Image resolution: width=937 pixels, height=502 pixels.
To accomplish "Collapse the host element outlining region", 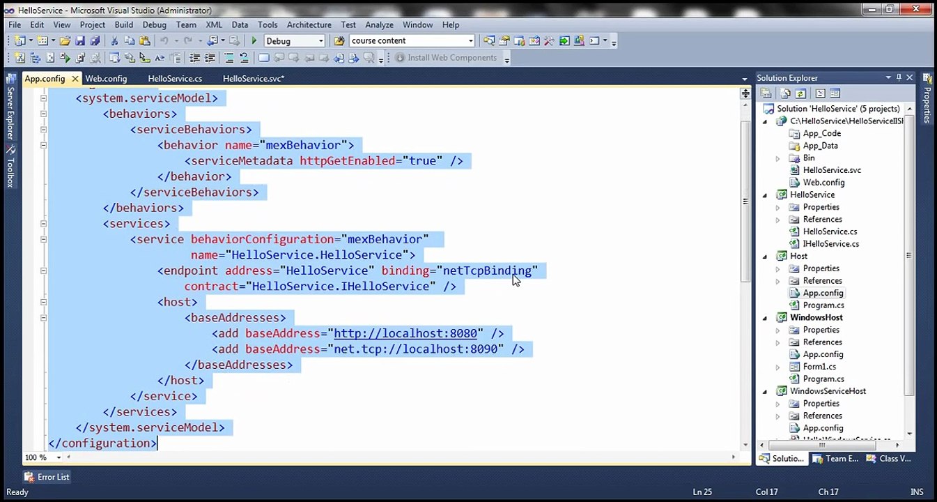I will tap(43, 302).
